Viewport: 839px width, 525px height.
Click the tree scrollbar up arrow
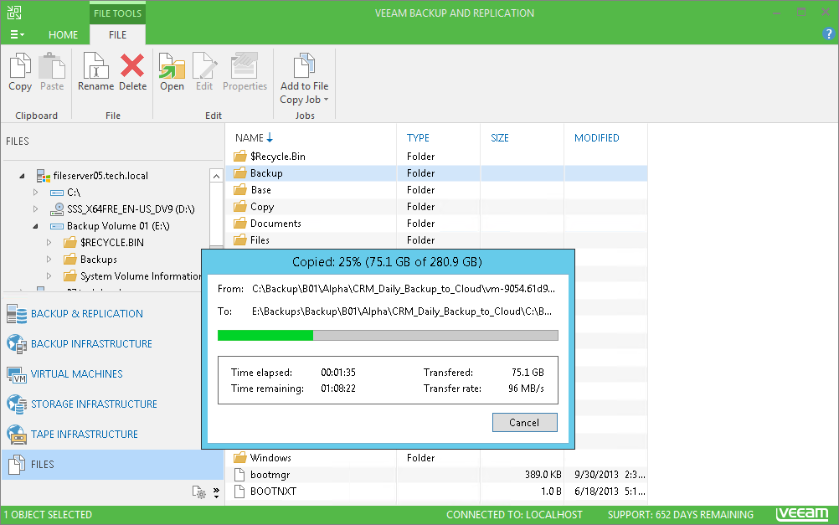pos(216,176)
